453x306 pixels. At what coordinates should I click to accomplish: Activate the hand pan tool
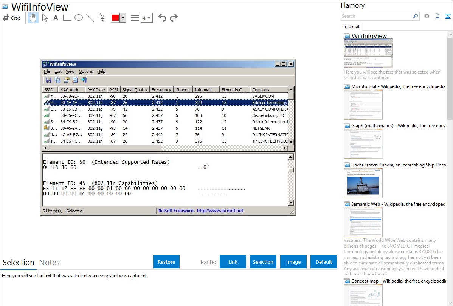point(33,18)
